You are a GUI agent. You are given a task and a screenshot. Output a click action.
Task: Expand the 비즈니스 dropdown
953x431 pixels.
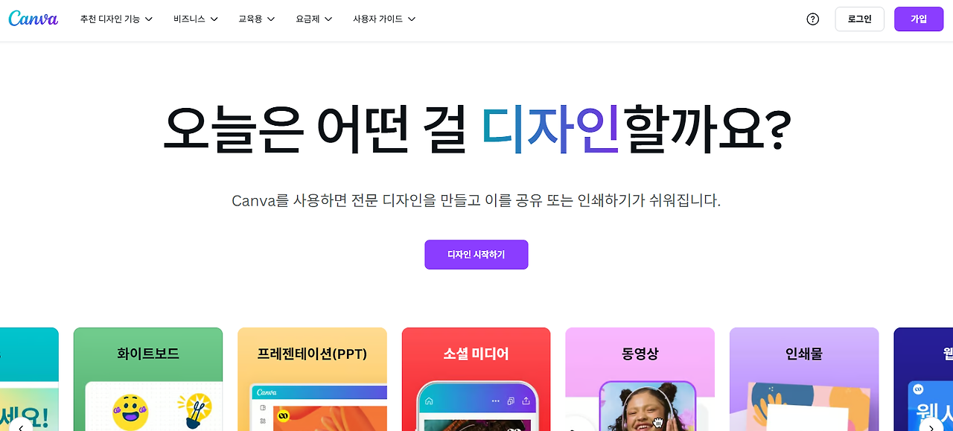coord(196,19)
